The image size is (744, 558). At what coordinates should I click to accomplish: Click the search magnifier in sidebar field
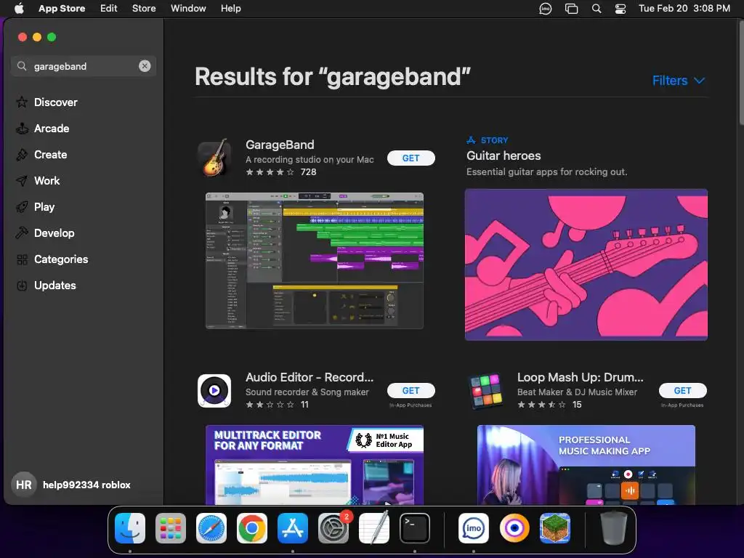coord(22,66)
